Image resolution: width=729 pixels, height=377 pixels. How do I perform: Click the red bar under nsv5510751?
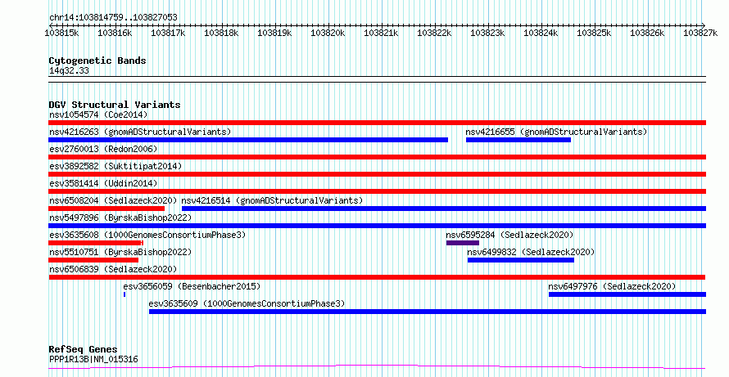[93, 260]
